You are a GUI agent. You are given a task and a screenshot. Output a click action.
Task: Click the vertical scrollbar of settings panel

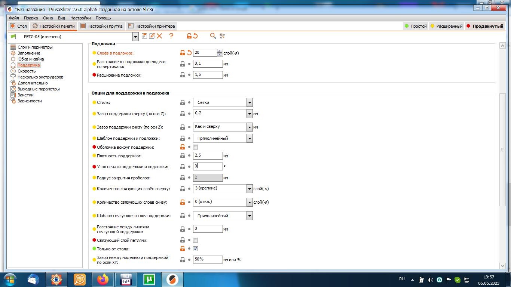[x=502, y=149]
